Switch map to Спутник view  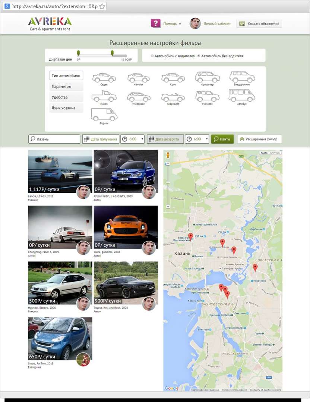point(275,153)
